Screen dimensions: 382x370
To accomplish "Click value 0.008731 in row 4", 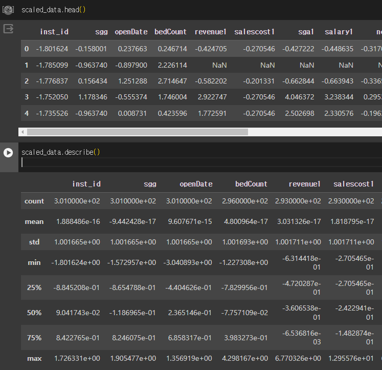I will click(132, 113).
